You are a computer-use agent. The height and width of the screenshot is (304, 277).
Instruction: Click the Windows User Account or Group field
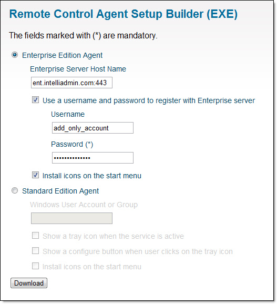tap(71, 218)
